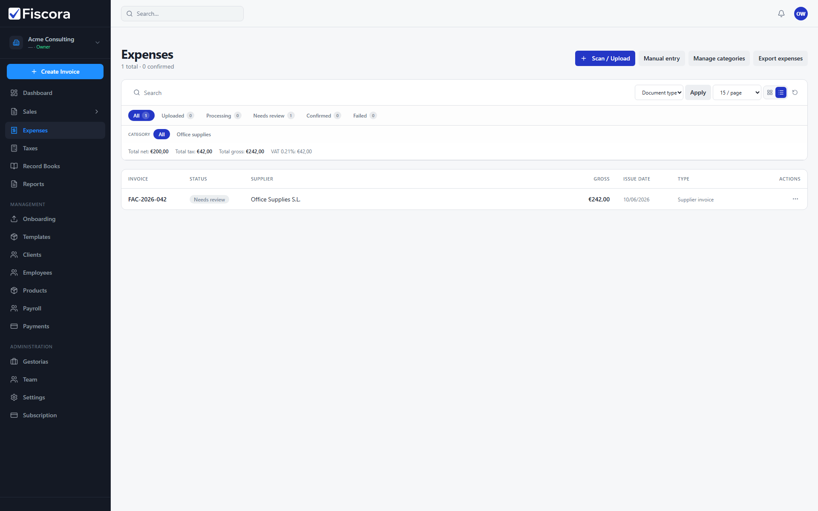Viewport: 818px width, 511px height.
Task: Click the Templates box icon
Action: (14, 237)
